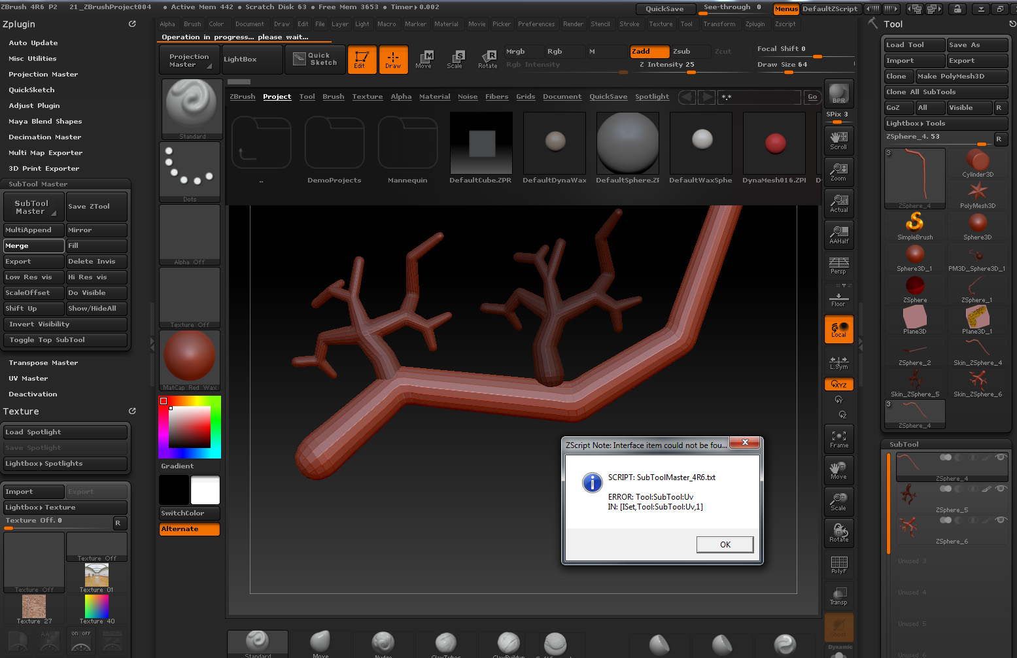Select the Draw mode button

coord(393,60)
